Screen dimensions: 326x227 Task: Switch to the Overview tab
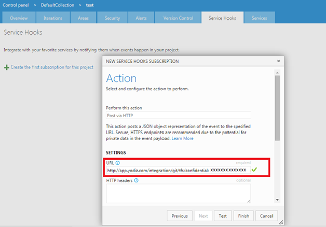pos(19,18)
